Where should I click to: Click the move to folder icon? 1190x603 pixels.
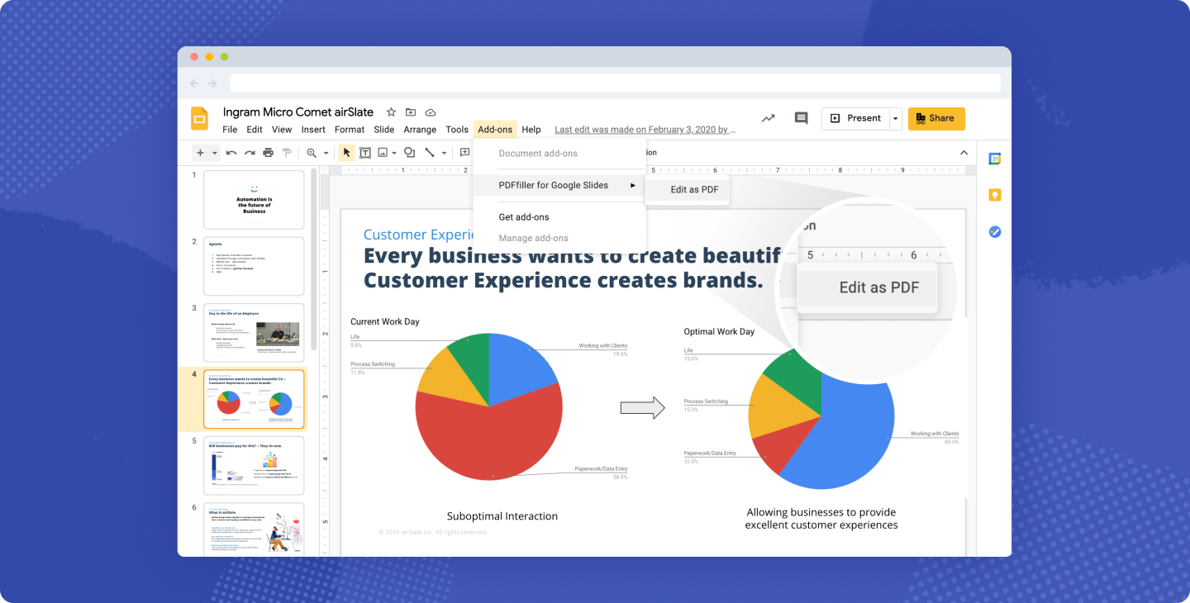[411, 112]
